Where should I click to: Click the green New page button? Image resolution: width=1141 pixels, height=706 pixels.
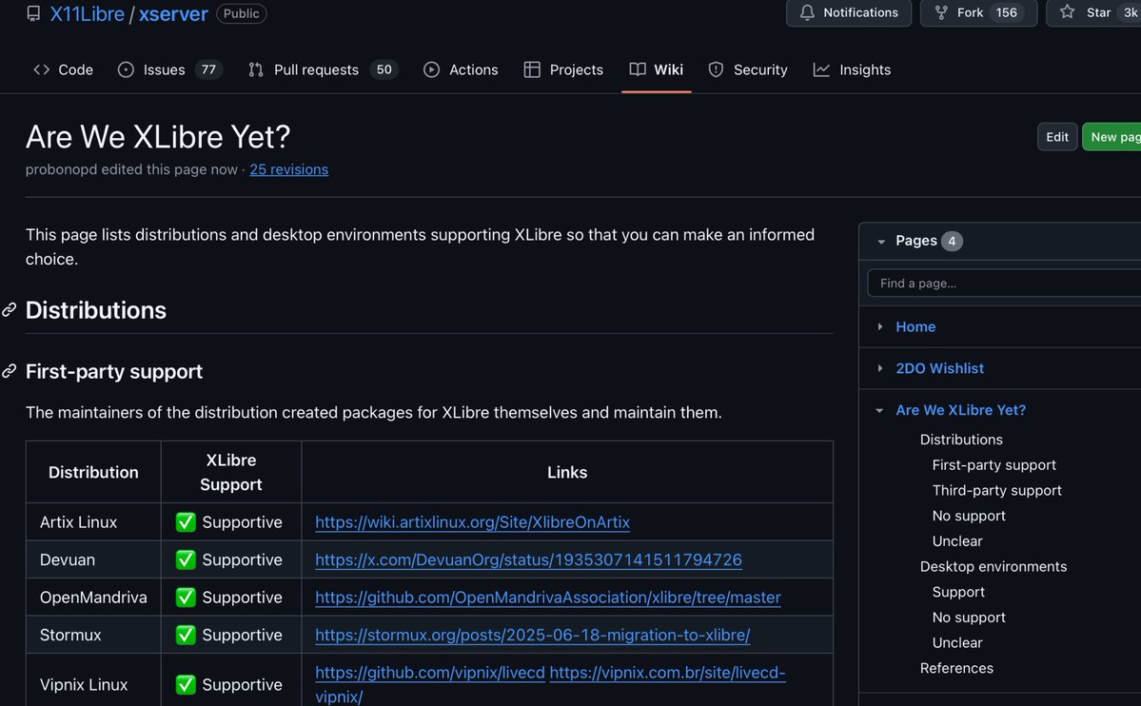point(1111,137)
